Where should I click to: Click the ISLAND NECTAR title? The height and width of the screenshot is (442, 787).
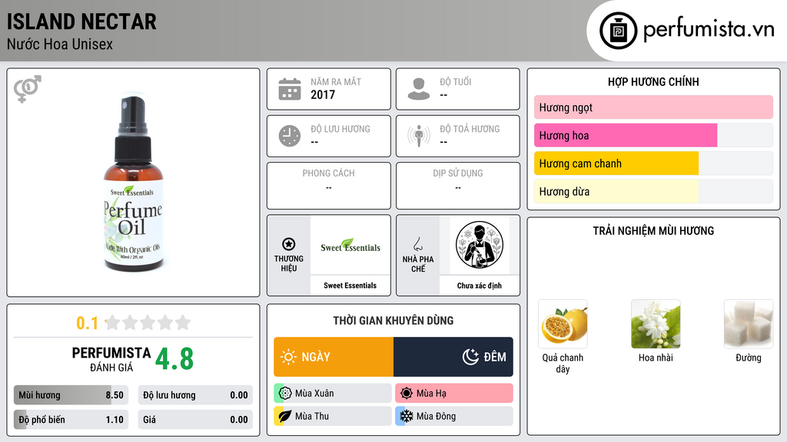pos(81,21)
